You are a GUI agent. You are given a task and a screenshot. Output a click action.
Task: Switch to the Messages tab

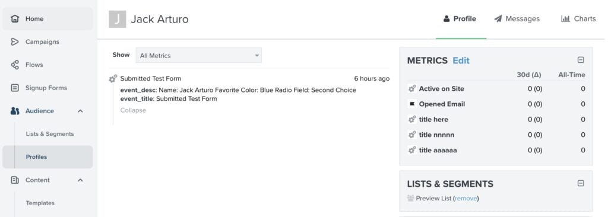click(x=517, y=18)
